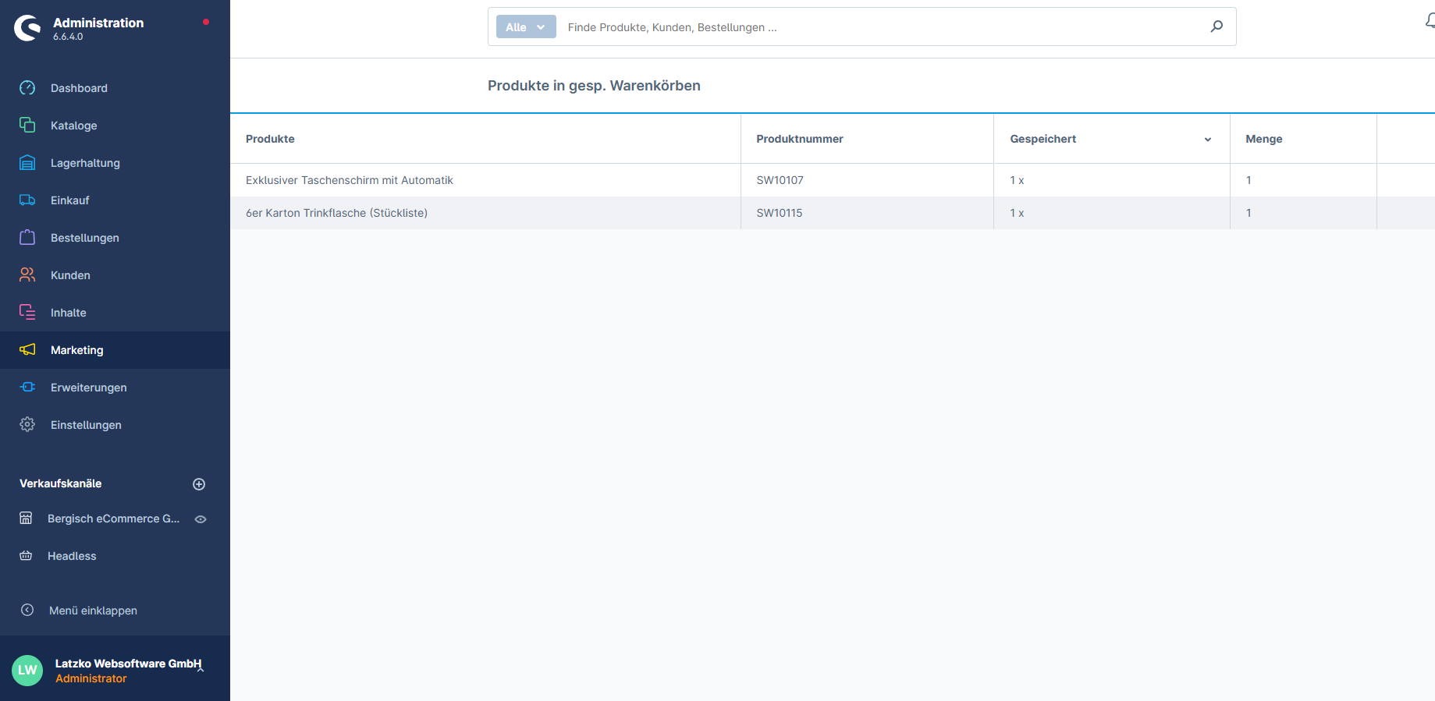The width and height of the screenshot is (1435, 701).
Task: Click the Exklusiver Taschenschirm mit Automatik row
Action: pyautogui.click(x=350, y=180)
